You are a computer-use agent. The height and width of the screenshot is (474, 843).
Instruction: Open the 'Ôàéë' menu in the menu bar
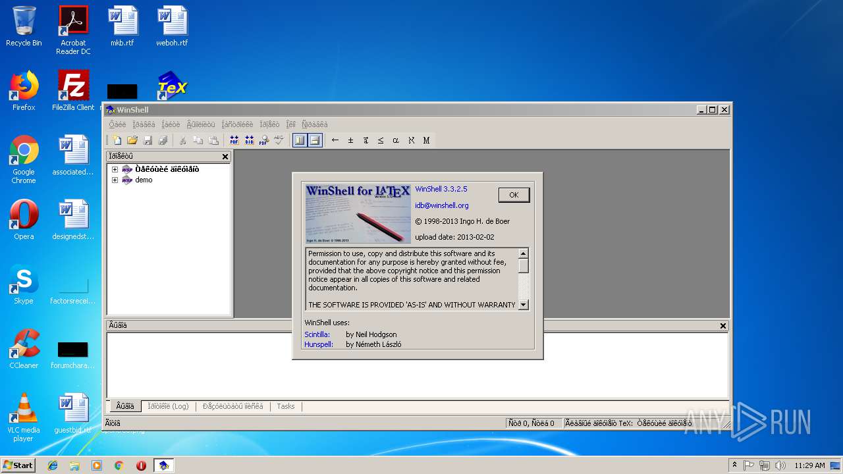(x=117, y=124)
